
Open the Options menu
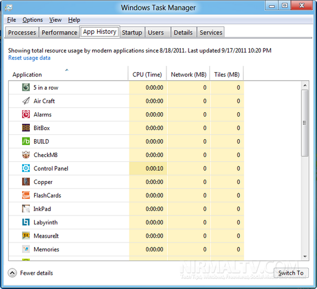click(33, 20)
